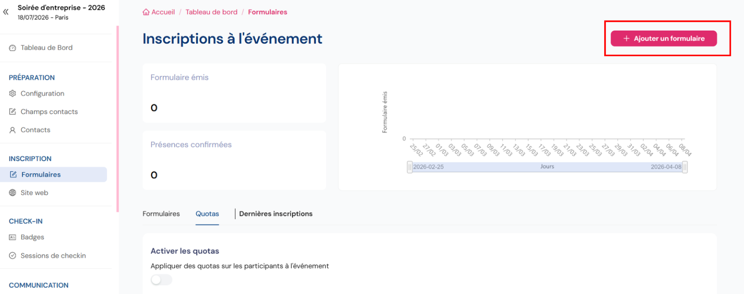This screenshot has height=294, width=744.
Task: Click the Tableau de Bord gauge icon
Action: coord(13,48)
